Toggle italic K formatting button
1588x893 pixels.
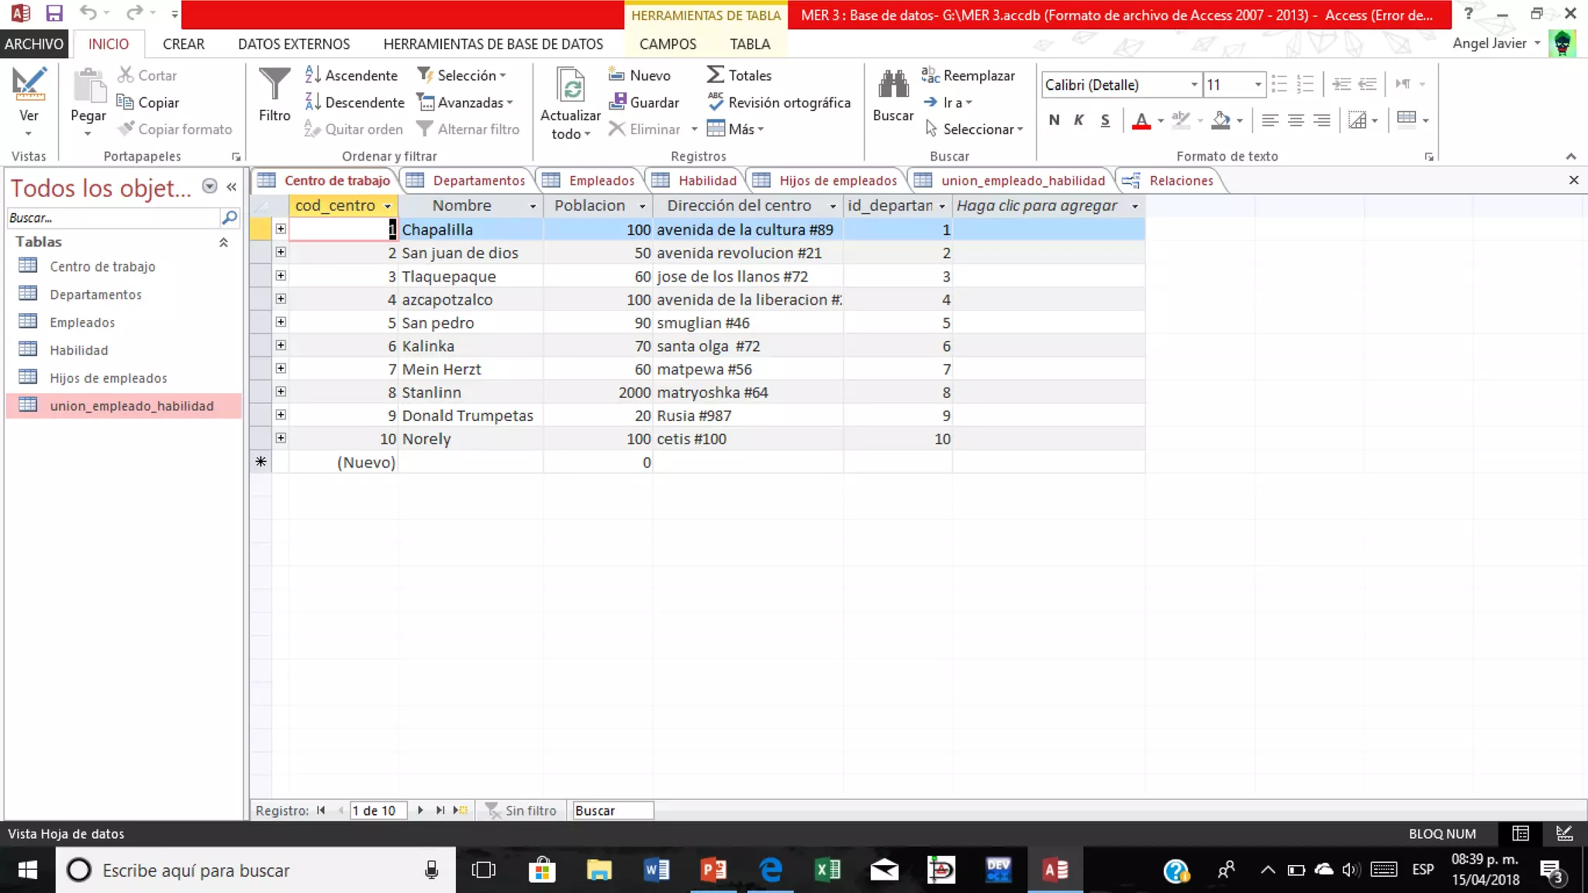coord(1079,120)
